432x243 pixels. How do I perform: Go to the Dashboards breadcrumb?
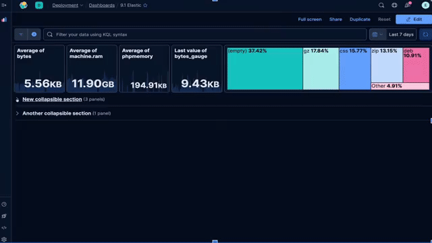point(102,5)
